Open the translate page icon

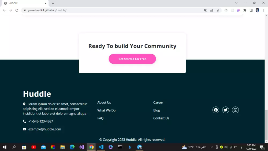coord(206,10)
